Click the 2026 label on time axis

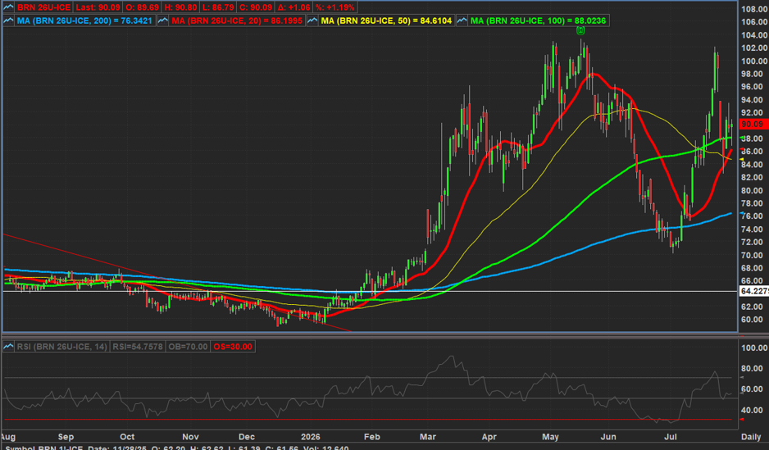point(311,436)
